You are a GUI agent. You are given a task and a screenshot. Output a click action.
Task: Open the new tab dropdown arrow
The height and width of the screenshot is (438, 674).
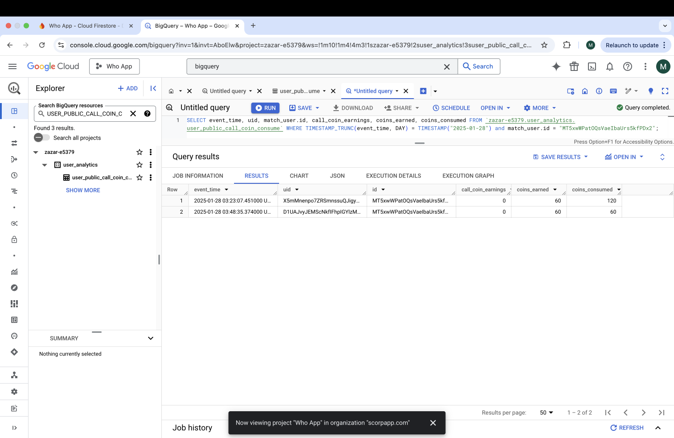435,91
